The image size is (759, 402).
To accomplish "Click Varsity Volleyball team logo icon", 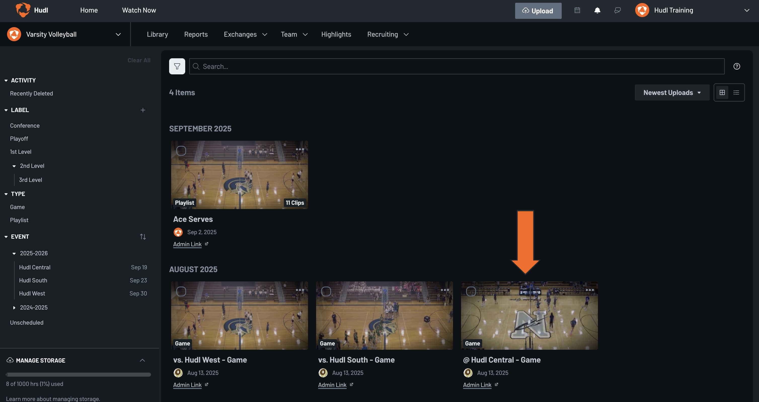I will coord(14,34).
